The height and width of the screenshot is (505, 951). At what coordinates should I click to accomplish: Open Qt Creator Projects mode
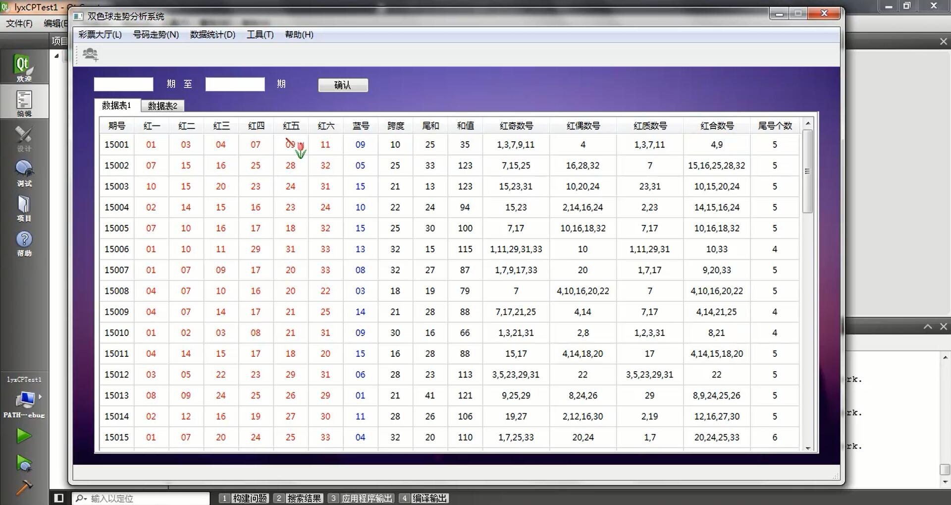point(24,208)
